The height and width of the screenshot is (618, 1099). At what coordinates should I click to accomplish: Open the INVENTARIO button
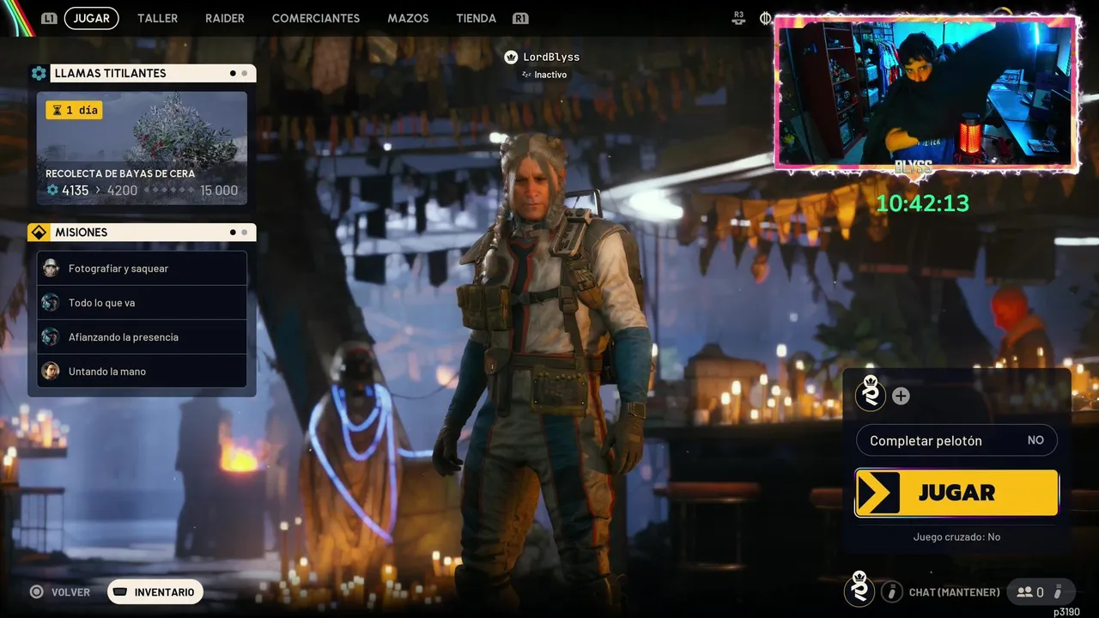pyautogui.click(x=155, y=592)
